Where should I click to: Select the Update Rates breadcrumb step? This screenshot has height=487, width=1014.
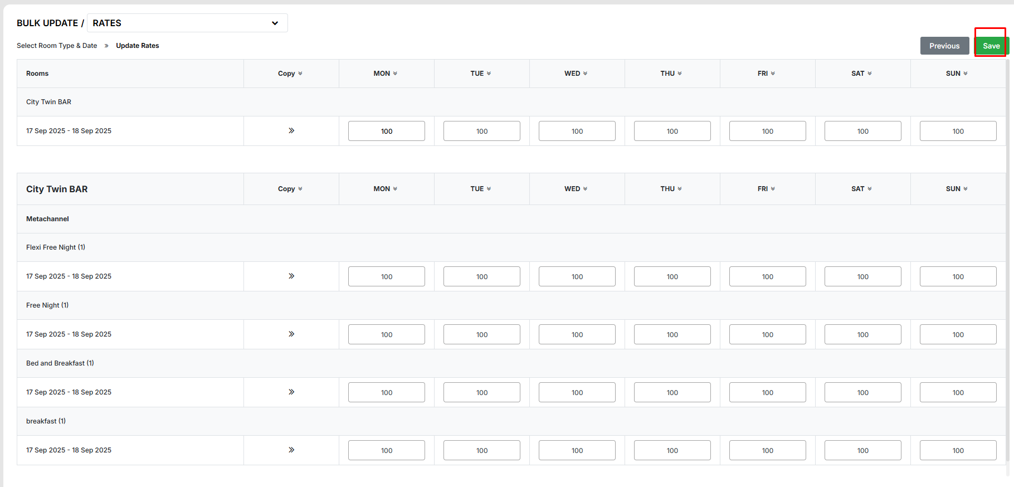[138, 46]
